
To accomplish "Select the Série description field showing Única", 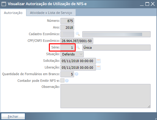I will (116, 48).
